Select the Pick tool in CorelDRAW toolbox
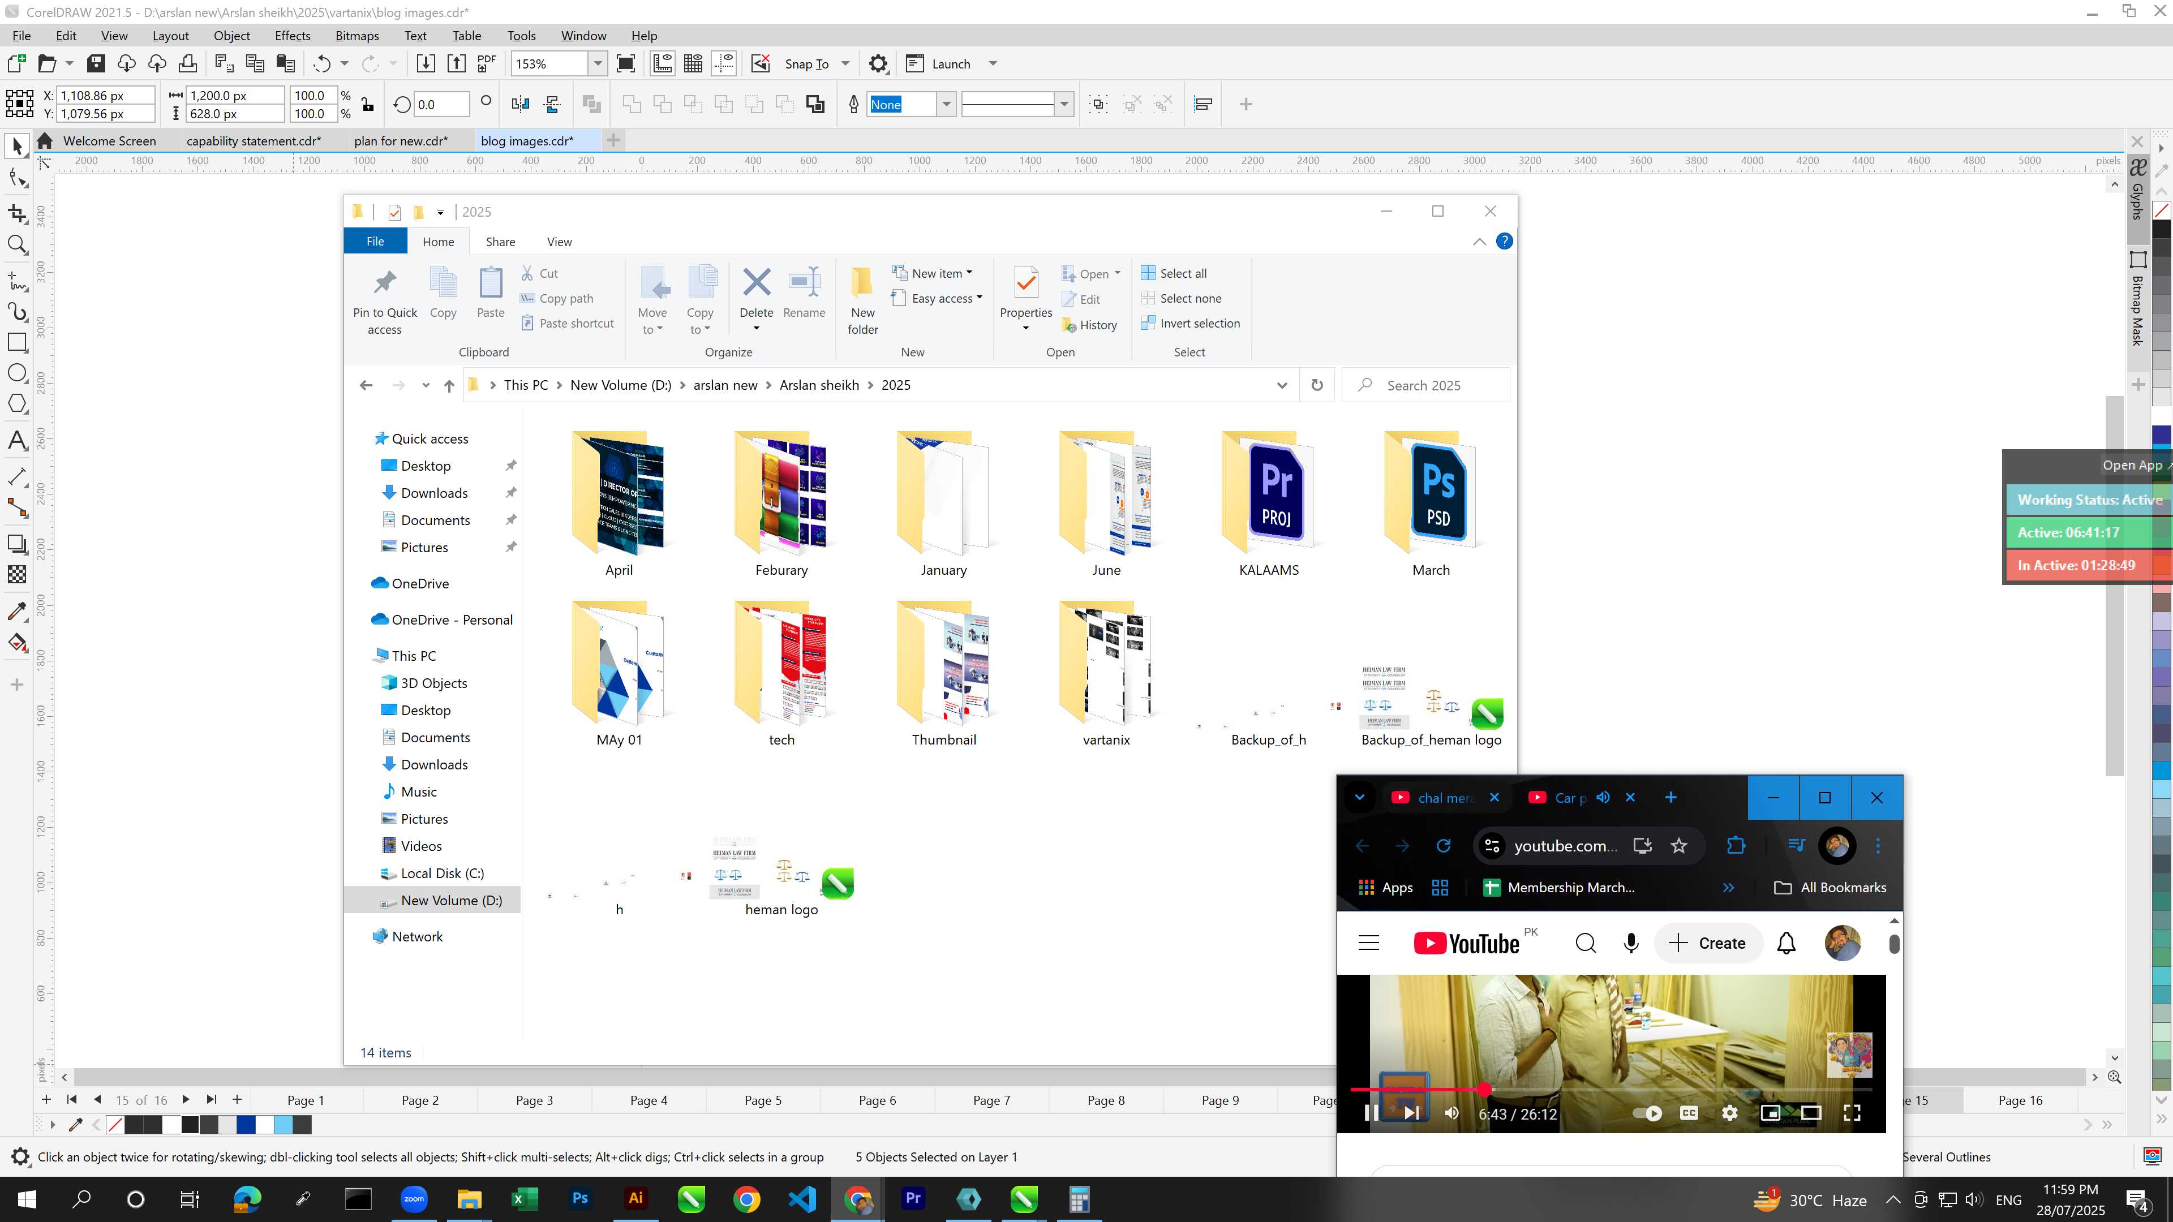 (17, 147)
